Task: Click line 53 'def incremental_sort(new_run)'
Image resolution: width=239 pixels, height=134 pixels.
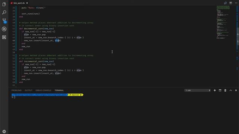Action: (x=37, y=61)
